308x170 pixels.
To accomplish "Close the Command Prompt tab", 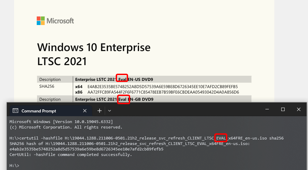I will coord(85,111).
